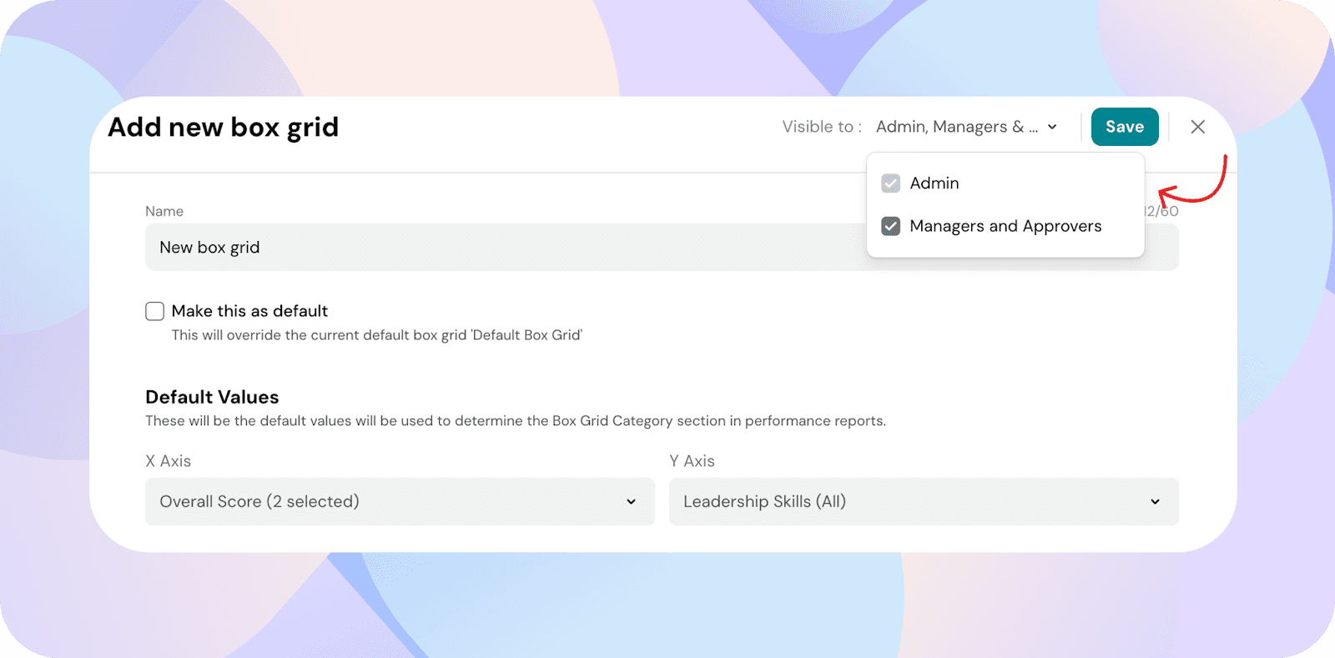Click the Default Values heading
Image resolution: width=1335 pixels, height=658 pixels.
(212, 397)
